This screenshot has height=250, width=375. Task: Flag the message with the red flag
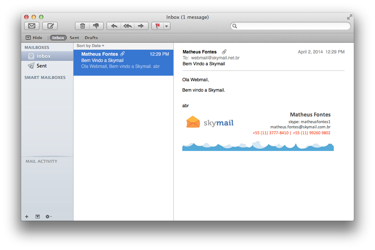(158, 26)
